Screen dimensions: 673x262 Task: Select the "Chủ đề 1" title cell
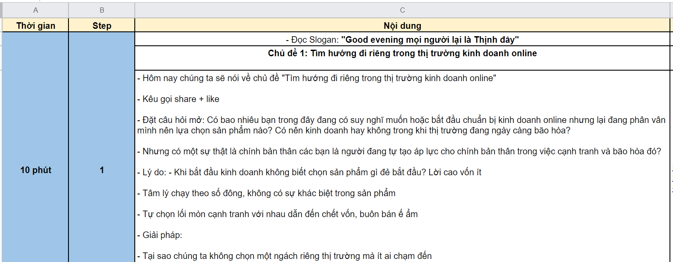tap(402, 58)
